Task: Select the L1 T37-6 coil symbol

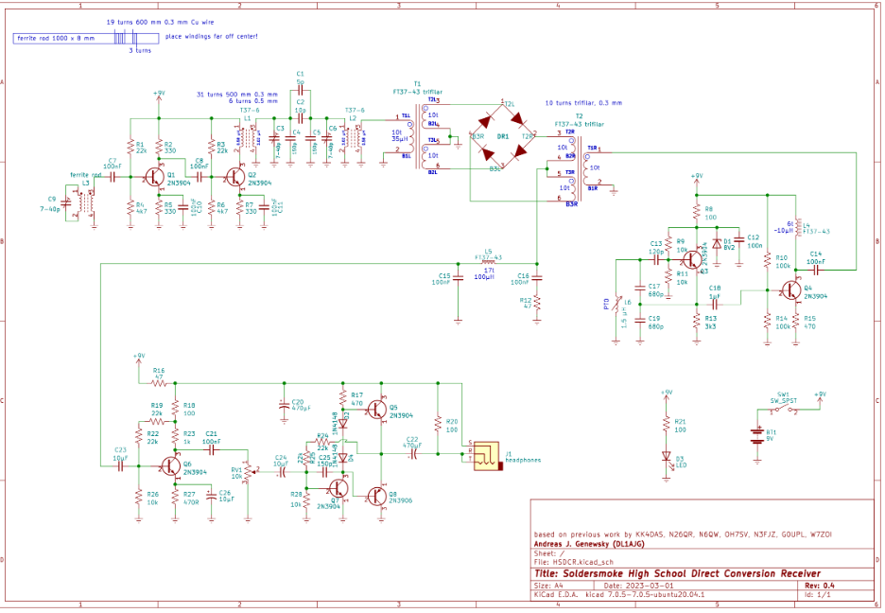Action: coord(247,139)
